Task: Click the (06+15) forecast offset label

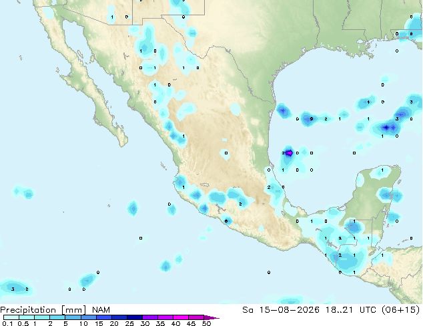Action: (x=402, y=310)
